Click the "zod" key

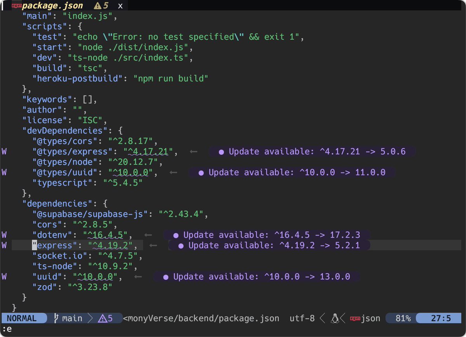click(x=45, y=287)
